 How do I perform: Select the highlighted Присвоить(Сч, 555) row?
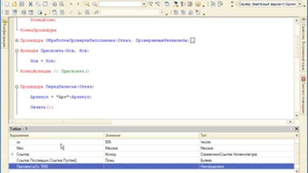(x=151, y=166)
